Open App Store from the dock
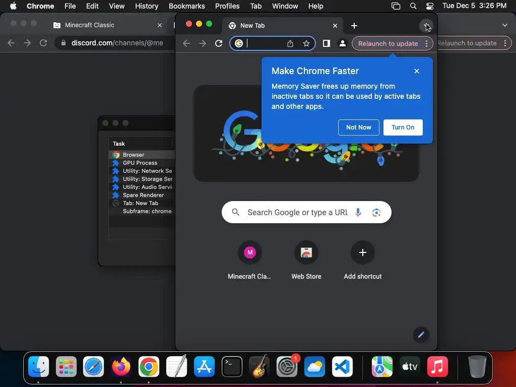516x387 pixels. (x=204, y=366)
